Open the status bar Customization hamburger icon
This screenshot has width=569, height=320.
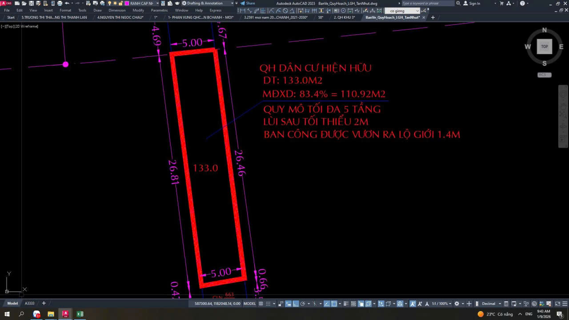[564, 304]
